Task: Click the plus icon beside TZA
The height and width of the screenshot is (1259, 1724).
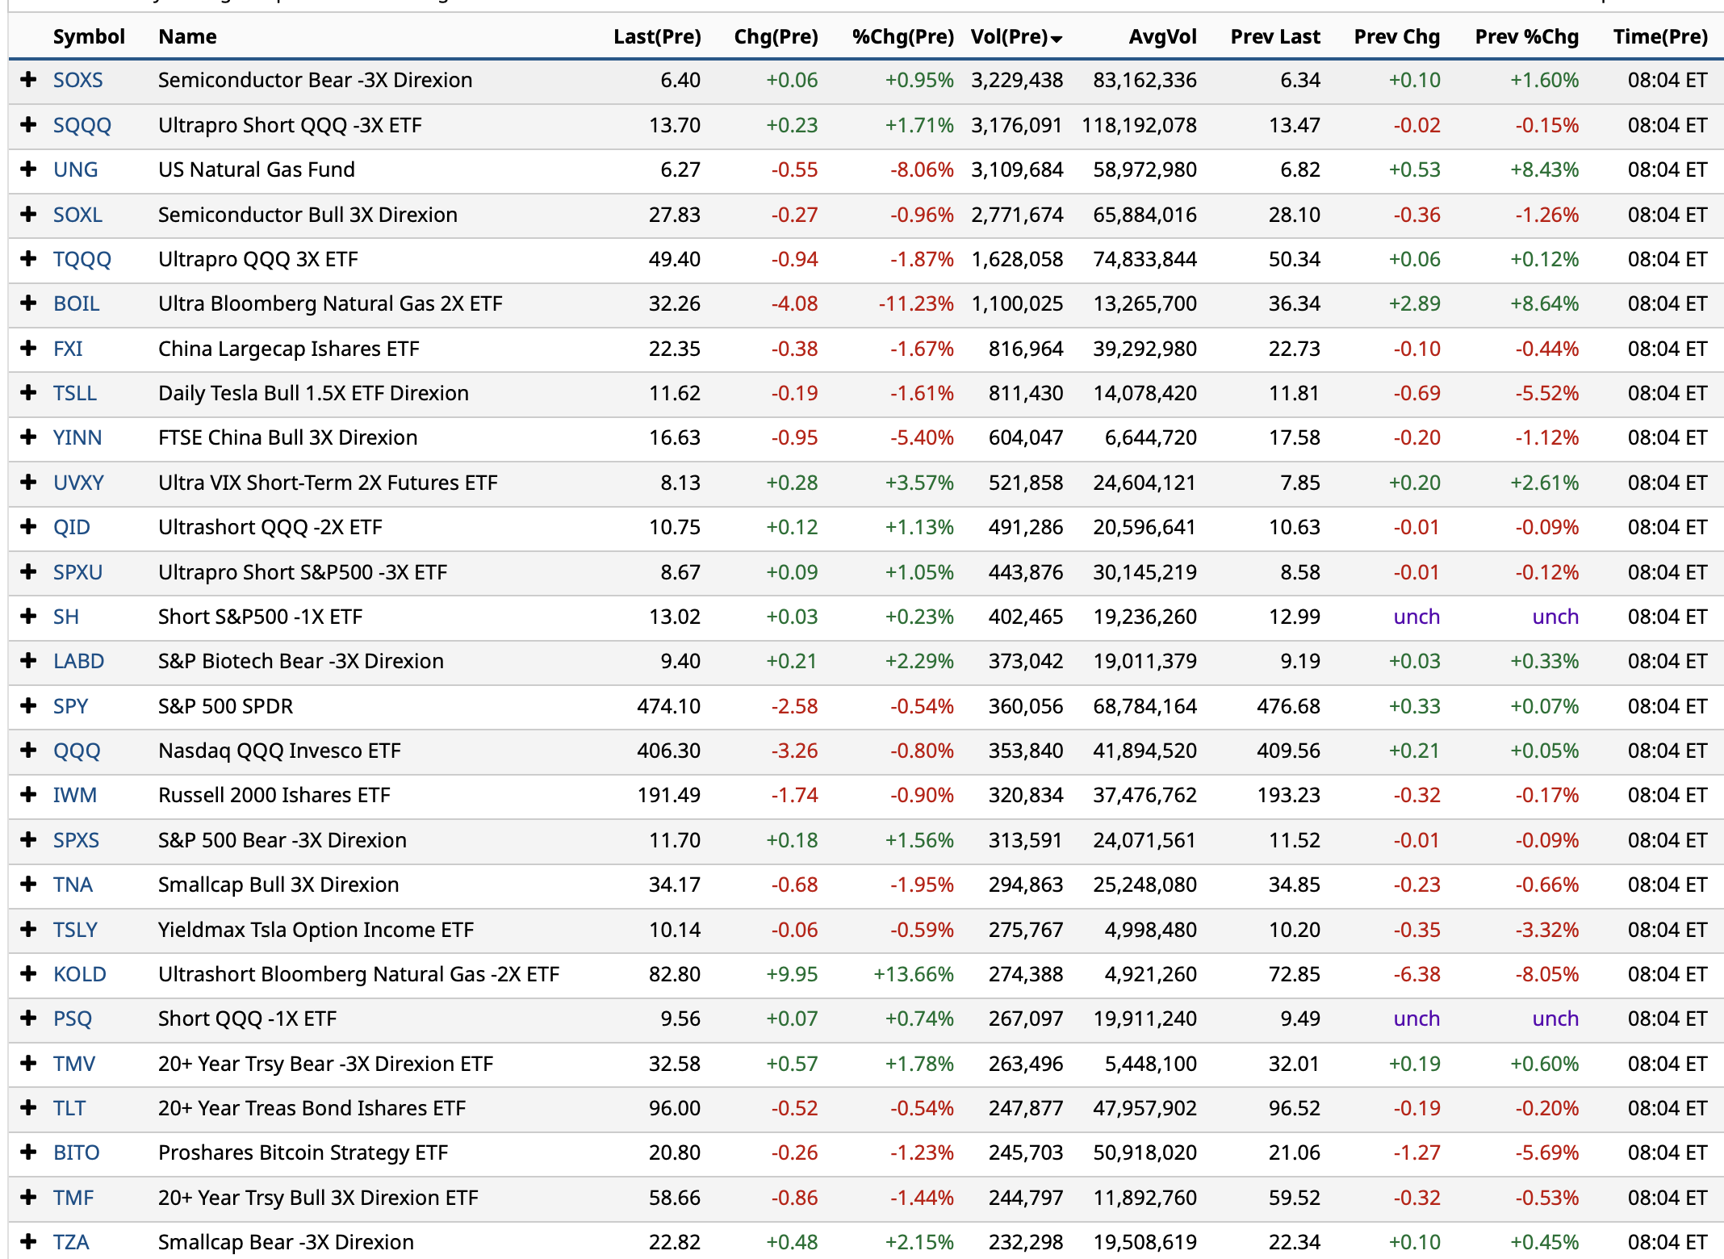Action: click(x=29, y=1242)
